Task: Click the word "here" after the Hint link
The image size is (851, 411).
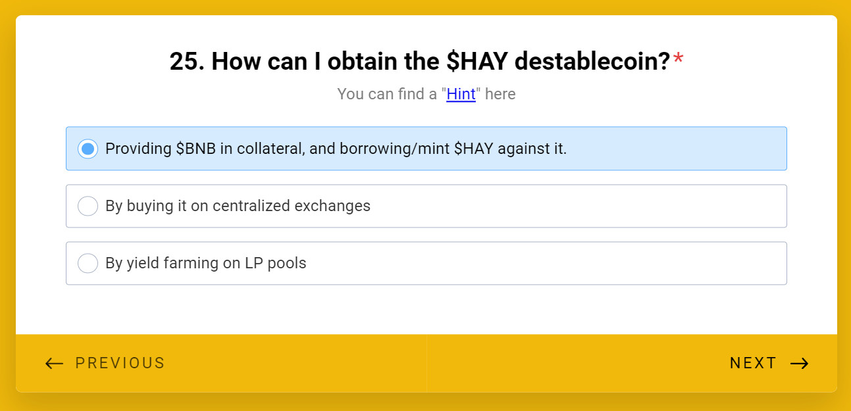Action: 500,94
